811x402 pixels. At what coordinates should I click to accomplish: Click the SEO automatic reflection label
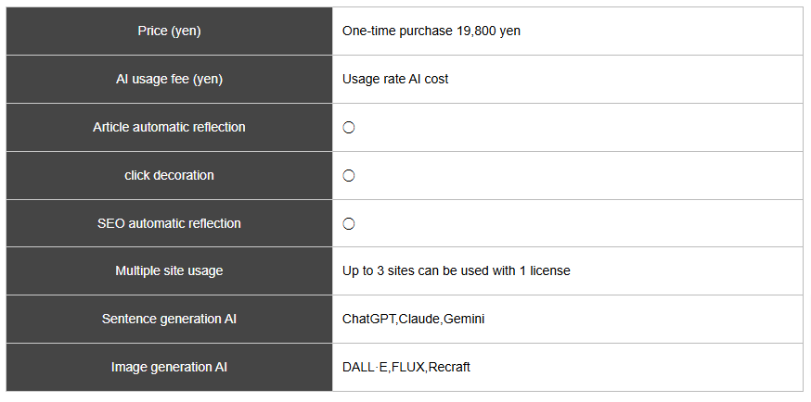[169, 223]
